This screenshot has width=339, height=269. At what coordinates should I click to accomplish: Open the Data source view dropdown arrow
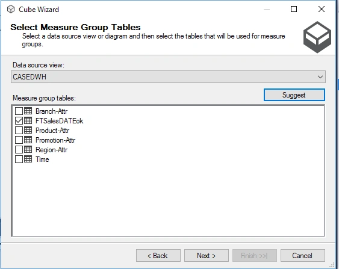320,76
